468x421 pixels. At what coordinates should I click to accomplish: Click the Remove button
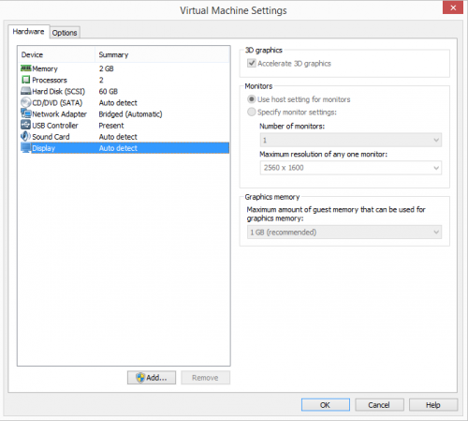pos(205,378)
